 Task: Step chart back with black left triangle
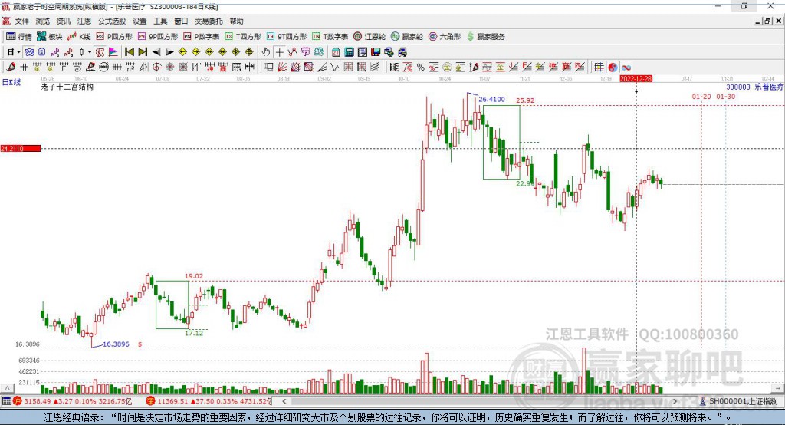click(156, 52)
